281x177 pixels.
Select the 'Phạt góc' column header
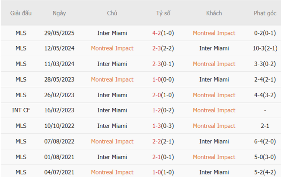click(x=265, y=13)
